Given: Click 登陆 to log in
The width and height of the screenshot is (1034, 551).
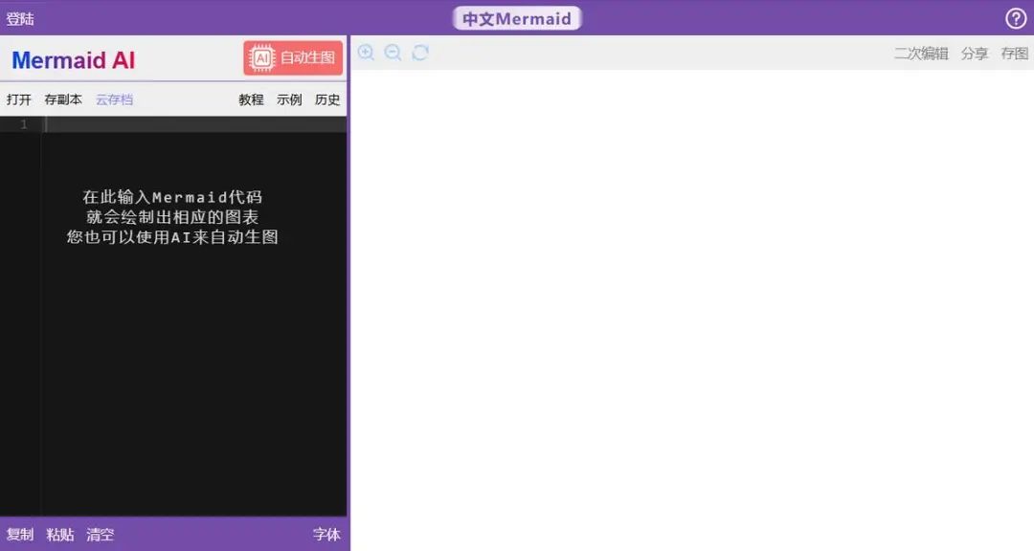Looking at the screenshot, I should pos(20,19).
